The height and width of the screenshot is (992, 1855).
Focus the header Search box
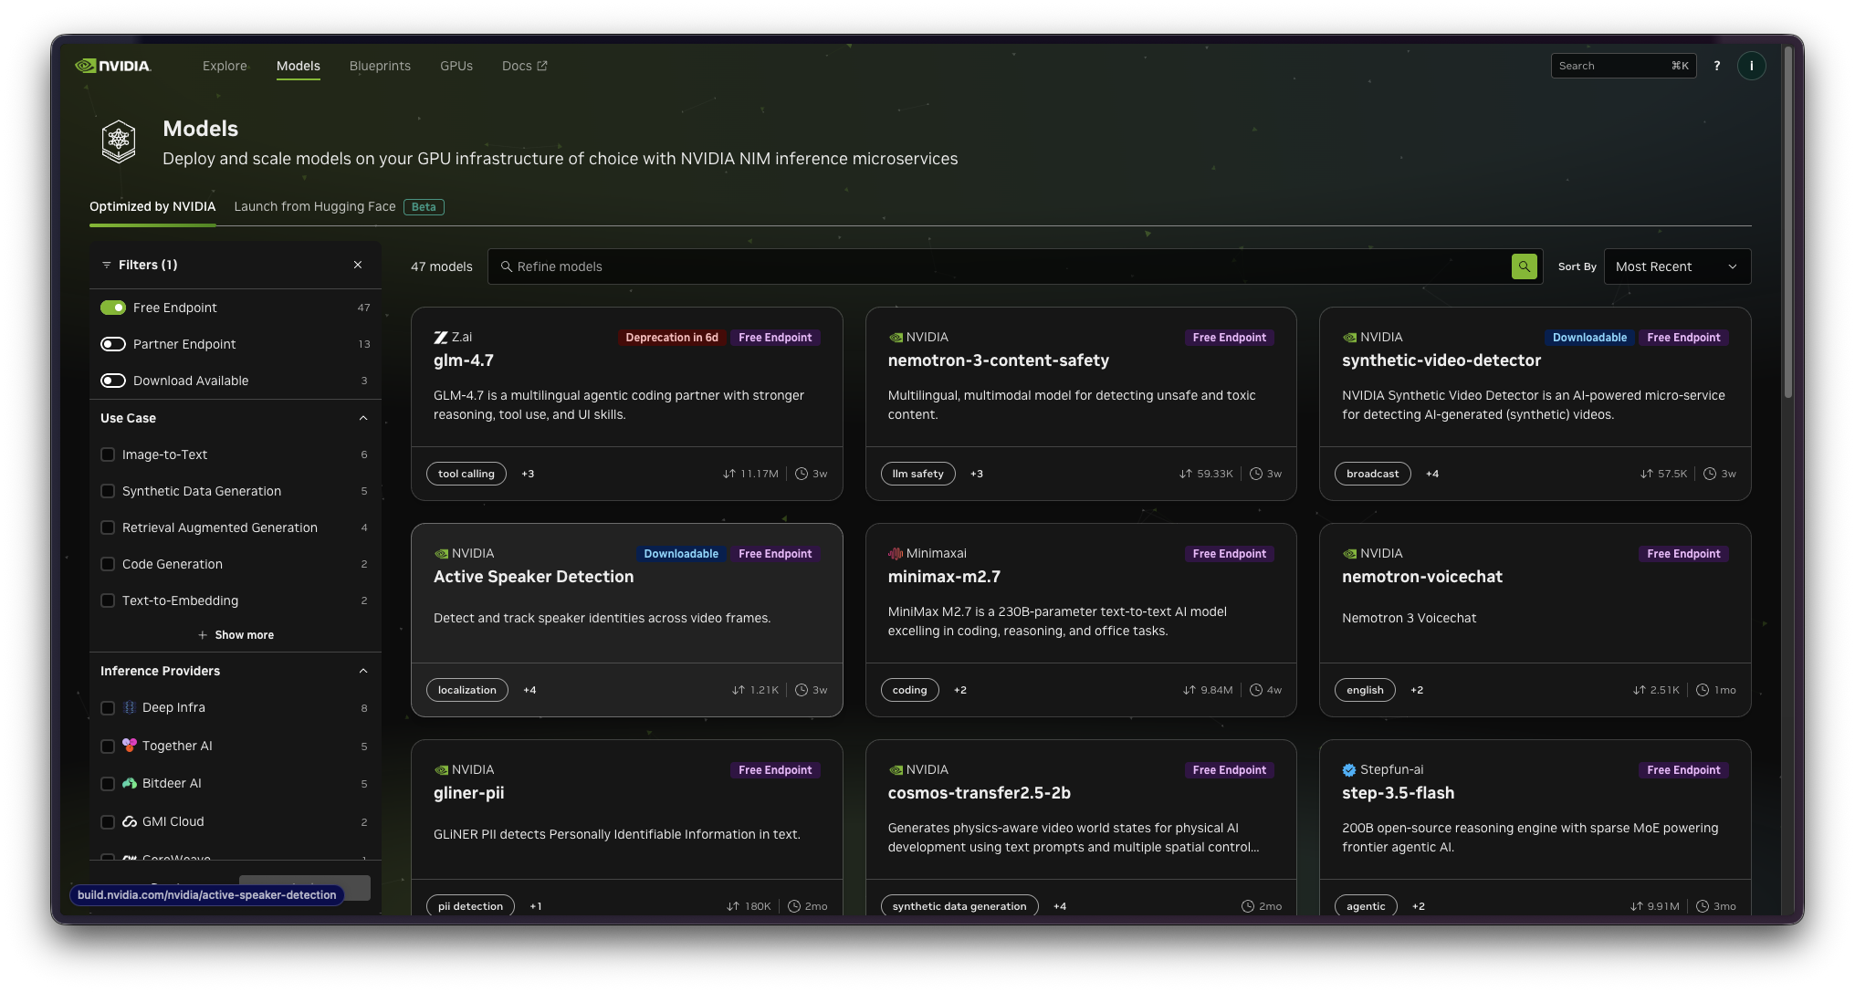[x=1623, y=66]
